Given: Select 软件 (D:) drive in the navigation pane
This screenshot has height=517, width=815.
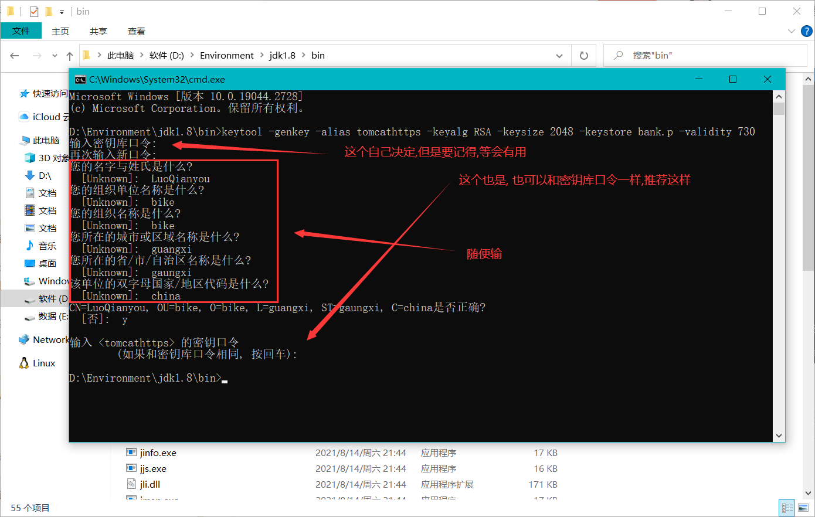Looking at the screenshot, I should coord(47,299).
